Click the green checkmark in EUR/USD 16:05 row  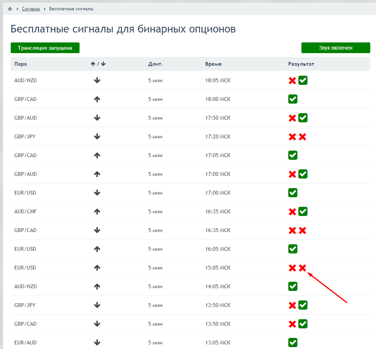[x=293, y=249]
